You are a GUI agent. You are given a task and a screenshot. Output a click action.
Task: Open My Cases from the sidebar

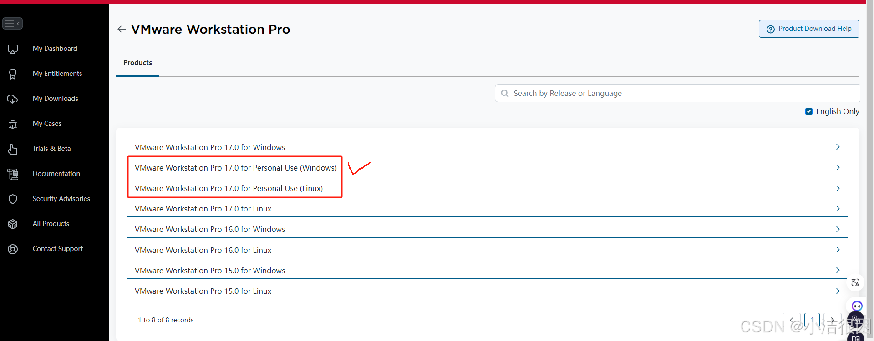[x=47, y=124]
